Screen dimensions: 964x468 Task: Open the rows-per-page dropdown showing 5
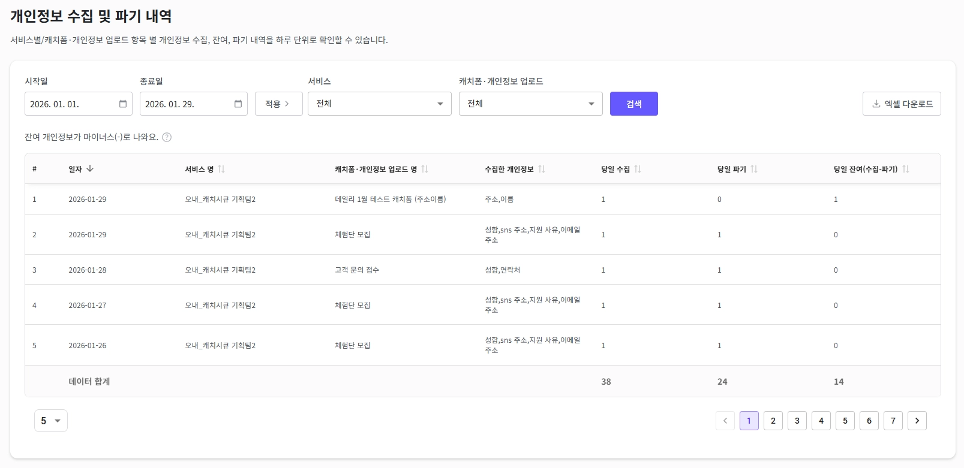click(x=51, y=421)
